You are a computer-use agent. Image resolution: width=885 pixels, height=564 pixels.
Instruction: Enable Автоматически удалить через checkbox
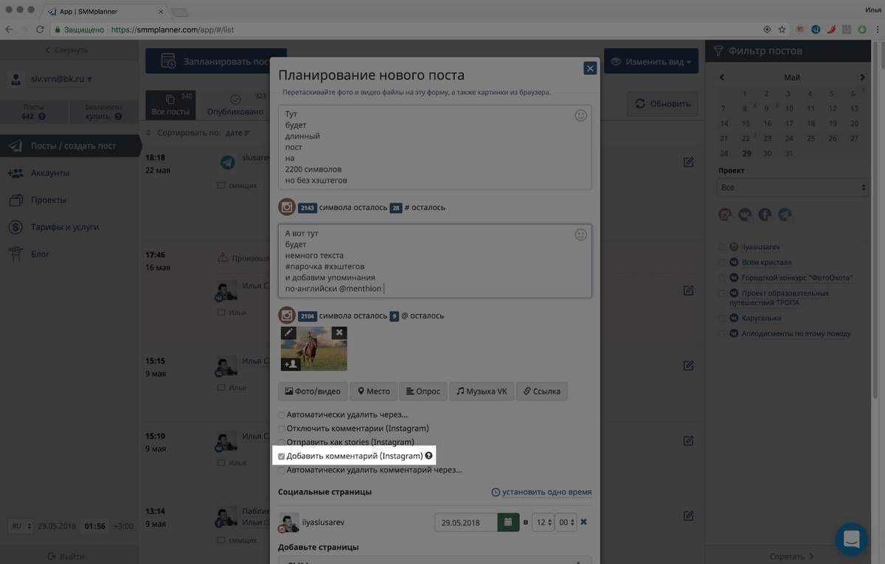[282, 415]
